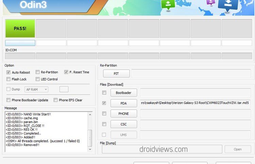Enable Phone Bootloader Update checkbox
The height and width of the screenshot is (164, 255).
[x=8, y=100]
